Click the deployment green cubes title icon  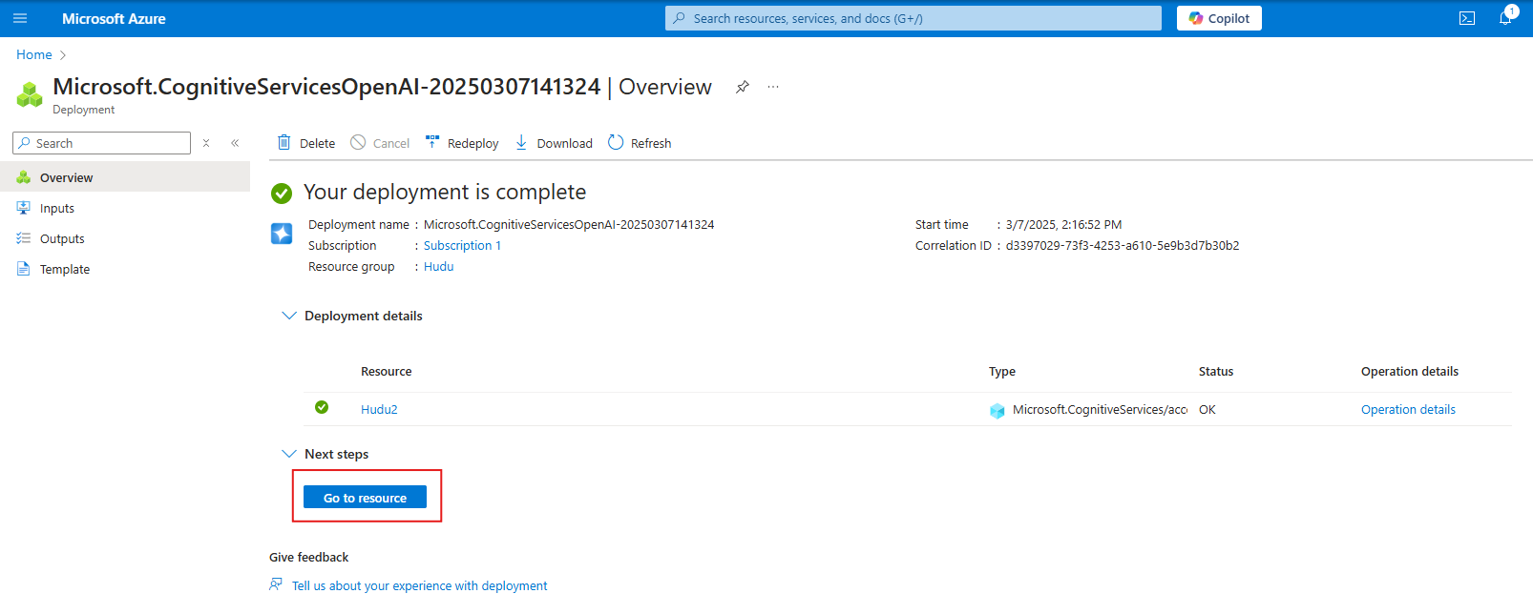(30, 94)
